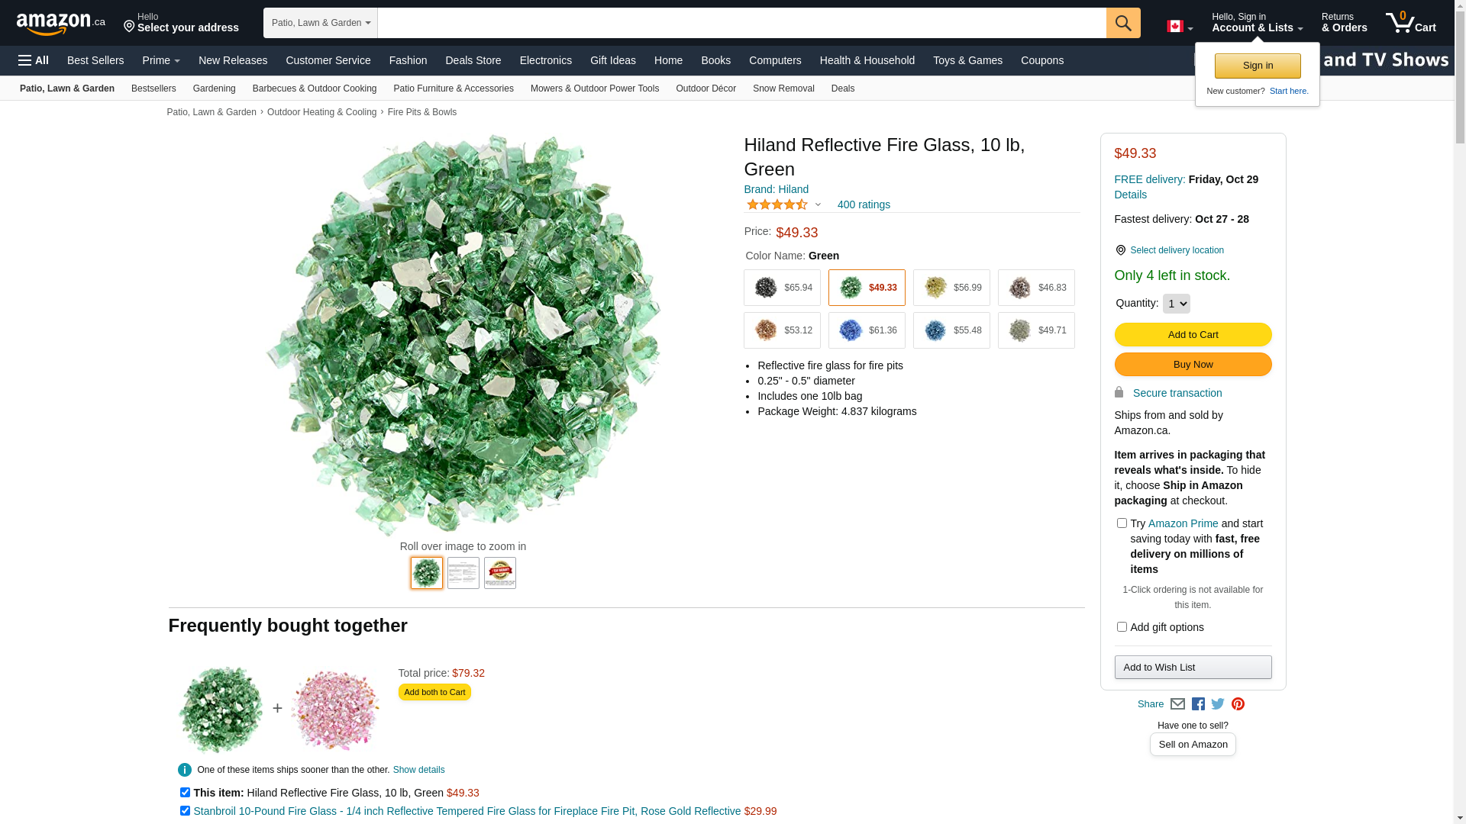The width and height of the screenshot is (1466, 824).
Task: Uncheck the Stanbroil Fire Glass item checkbox
Action: (185, 811)
